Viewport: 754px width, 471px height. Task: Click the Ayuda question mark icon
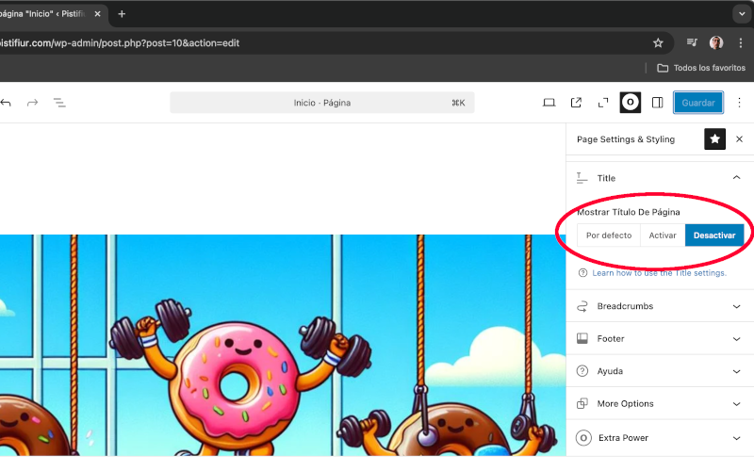(582, 371)
